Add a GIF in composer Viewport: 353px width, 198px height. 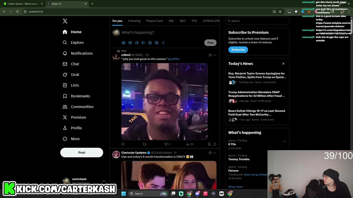130,43
